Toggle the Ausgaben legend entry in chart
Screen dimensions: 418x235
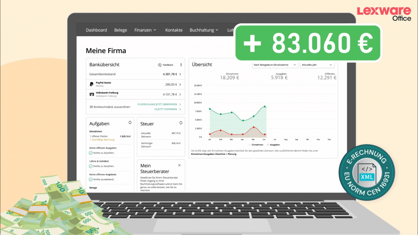tap(273, 145)
